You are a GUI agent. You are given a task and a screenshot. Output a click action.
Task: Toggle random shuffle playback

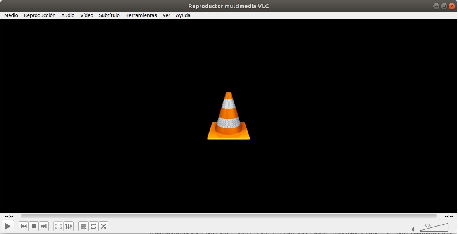[103, 226]
